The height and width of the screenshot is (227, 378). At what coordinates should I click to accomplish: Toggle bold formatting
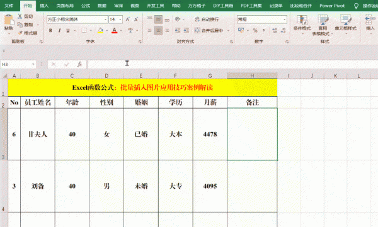(x=50, y=30)
